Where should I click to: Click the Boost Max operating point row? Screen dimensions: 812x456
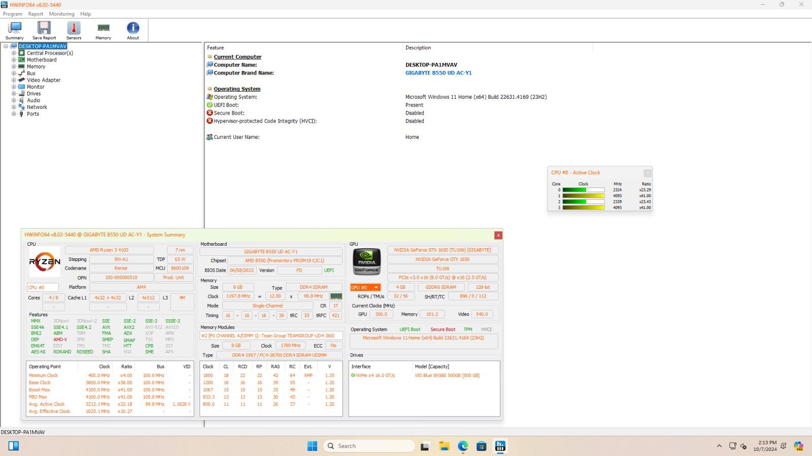pos(110,390)
